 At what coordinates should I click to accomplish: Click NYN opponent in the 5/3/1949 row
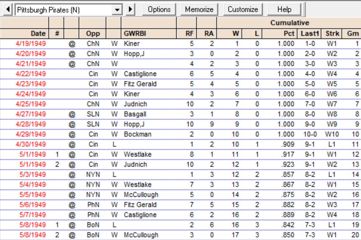pyautogui.click(x=93, y=175)
